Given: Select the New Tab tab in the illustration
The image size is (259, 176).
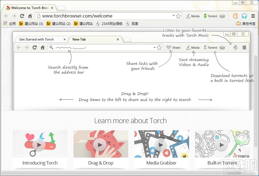Looking at the screenshot, I should 95,39.
